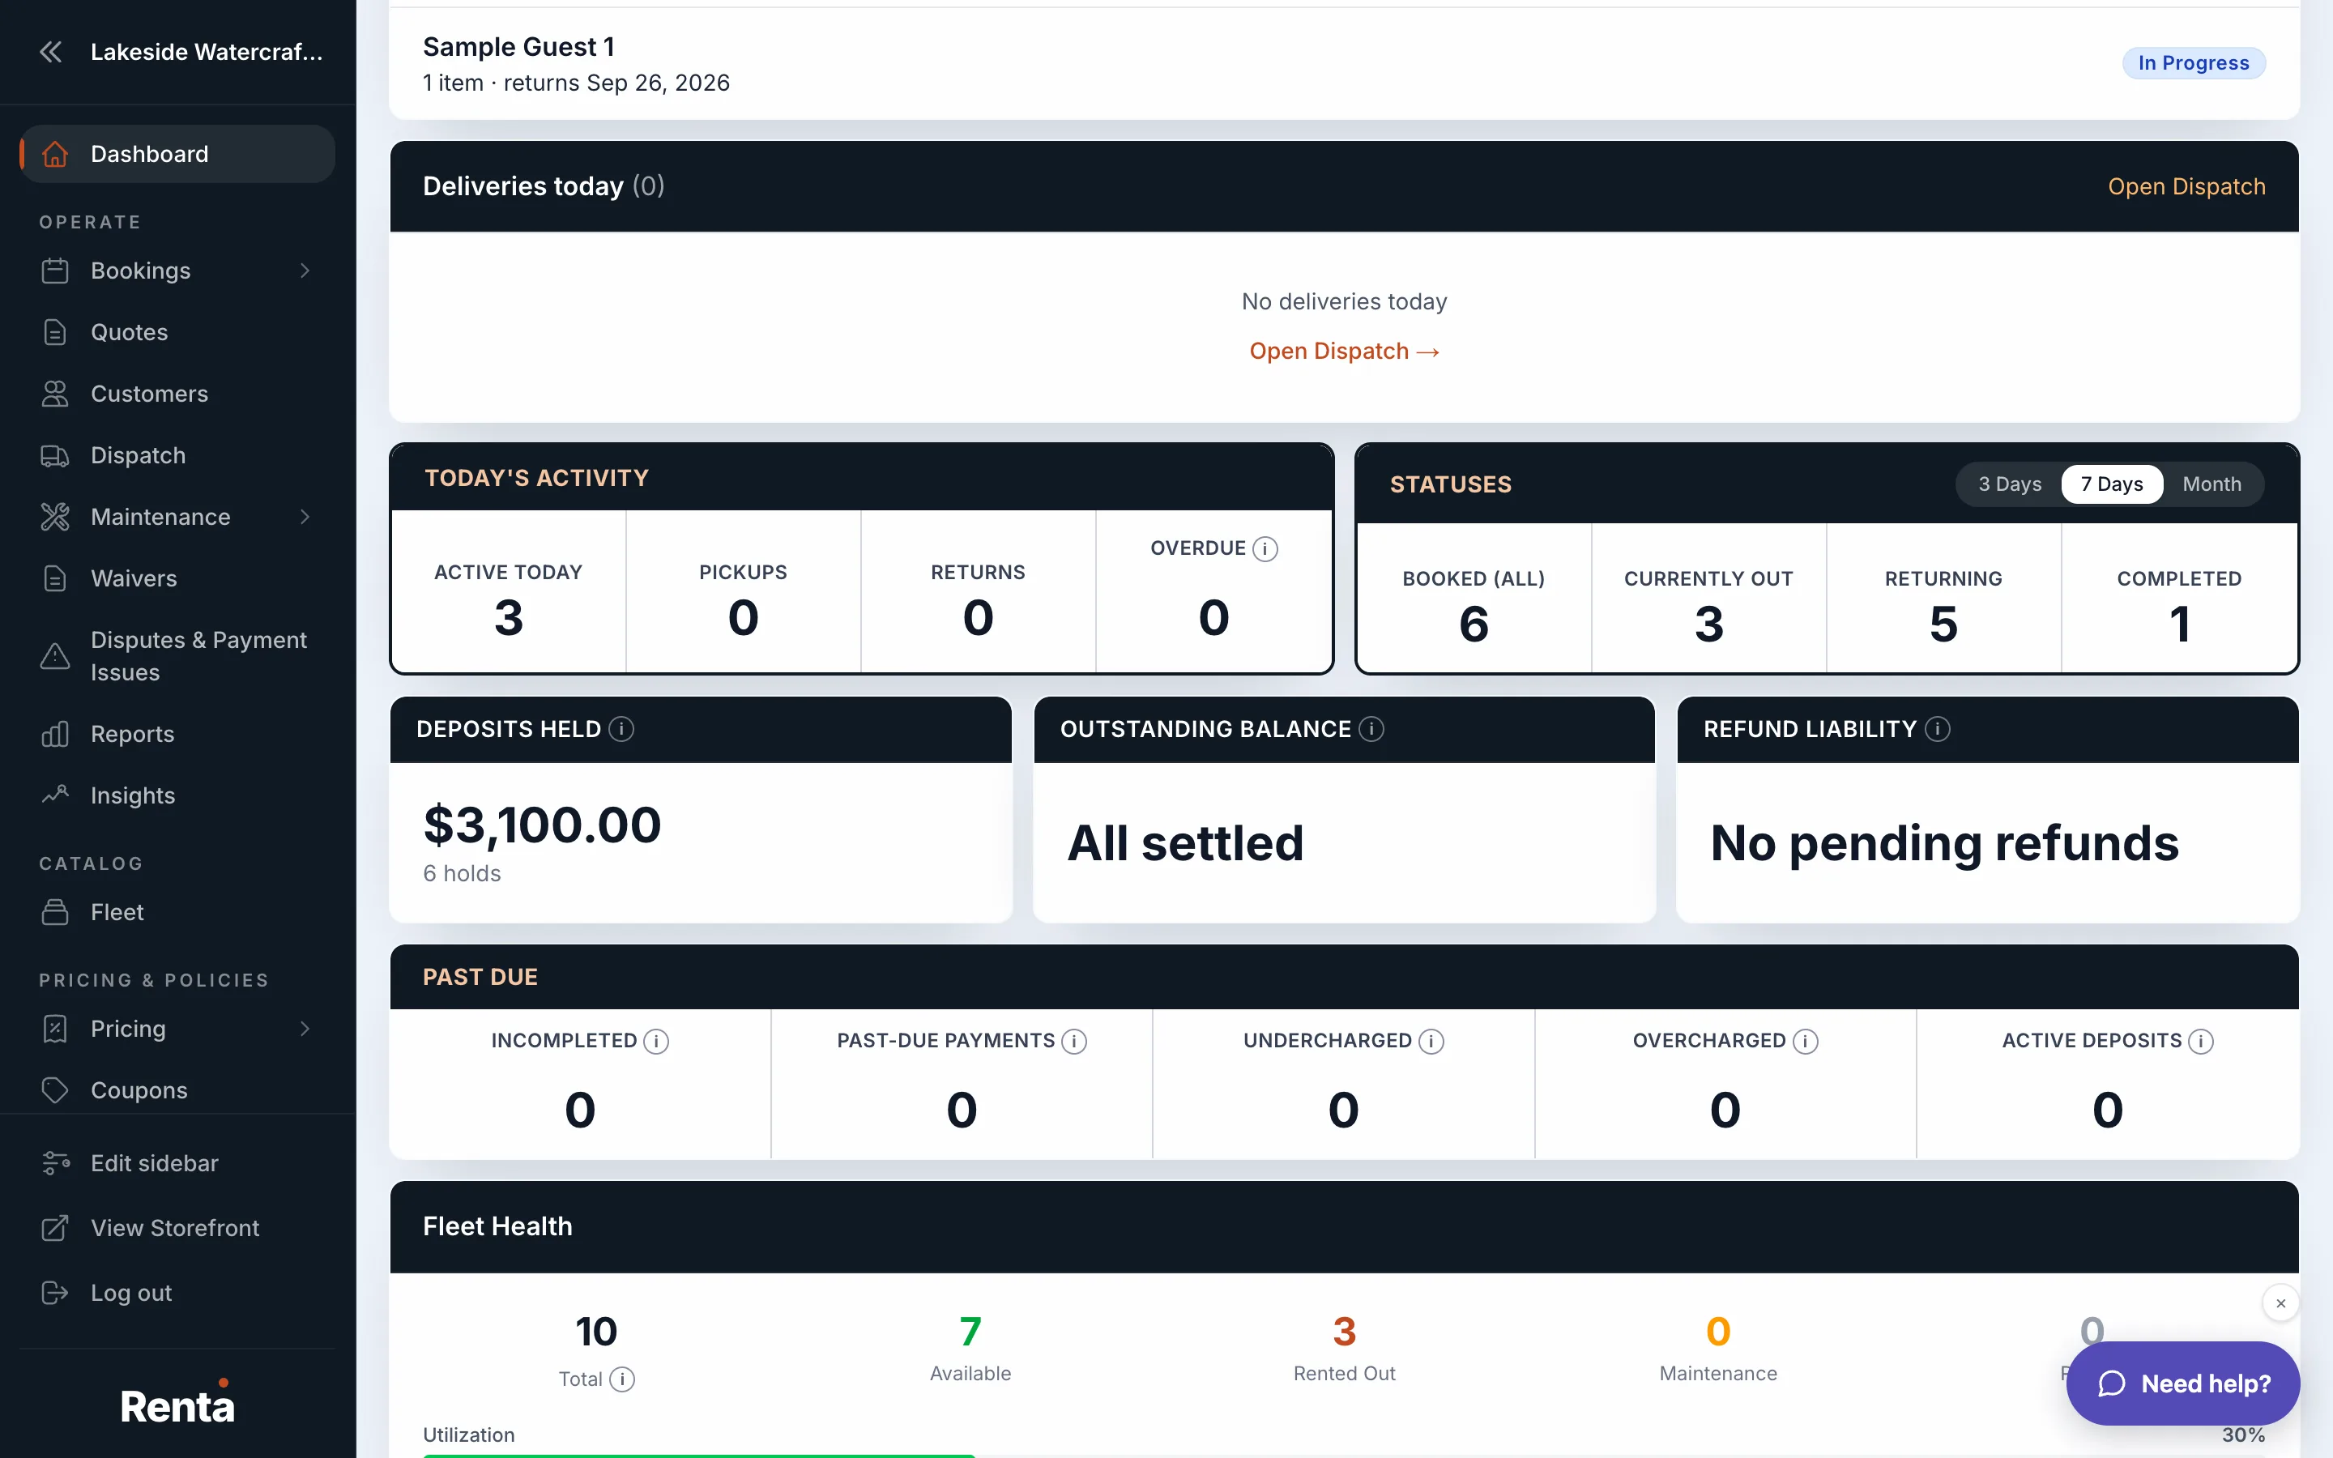The image size is (2333, 1458).
Task: Click the View Storefront external link icon
Action: [55, 1227]
